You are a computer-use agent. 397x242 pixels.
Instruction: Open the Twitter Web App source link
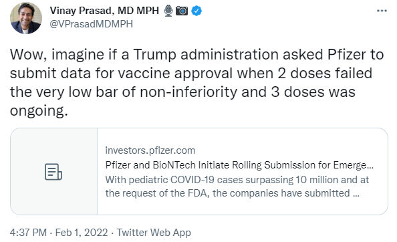click(154, 233)
